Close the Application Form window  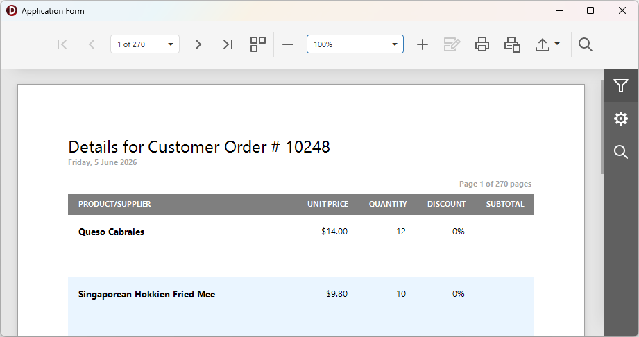point(622,10)
